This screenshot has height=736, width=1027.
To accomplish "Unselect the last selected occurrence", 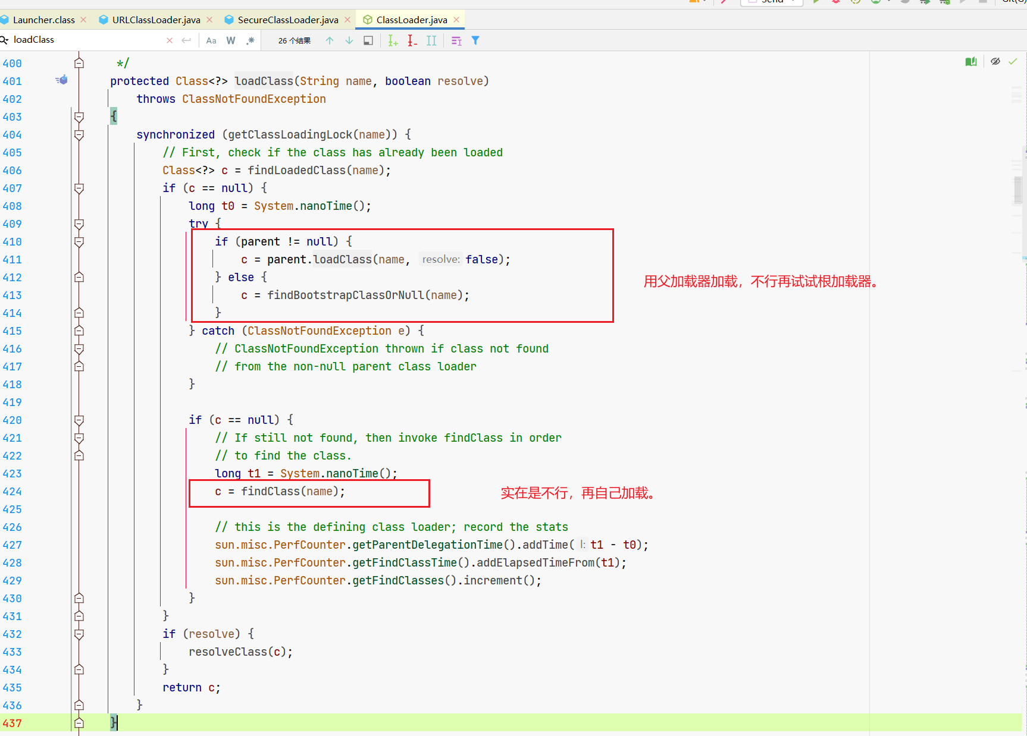I will coord(412,40).
